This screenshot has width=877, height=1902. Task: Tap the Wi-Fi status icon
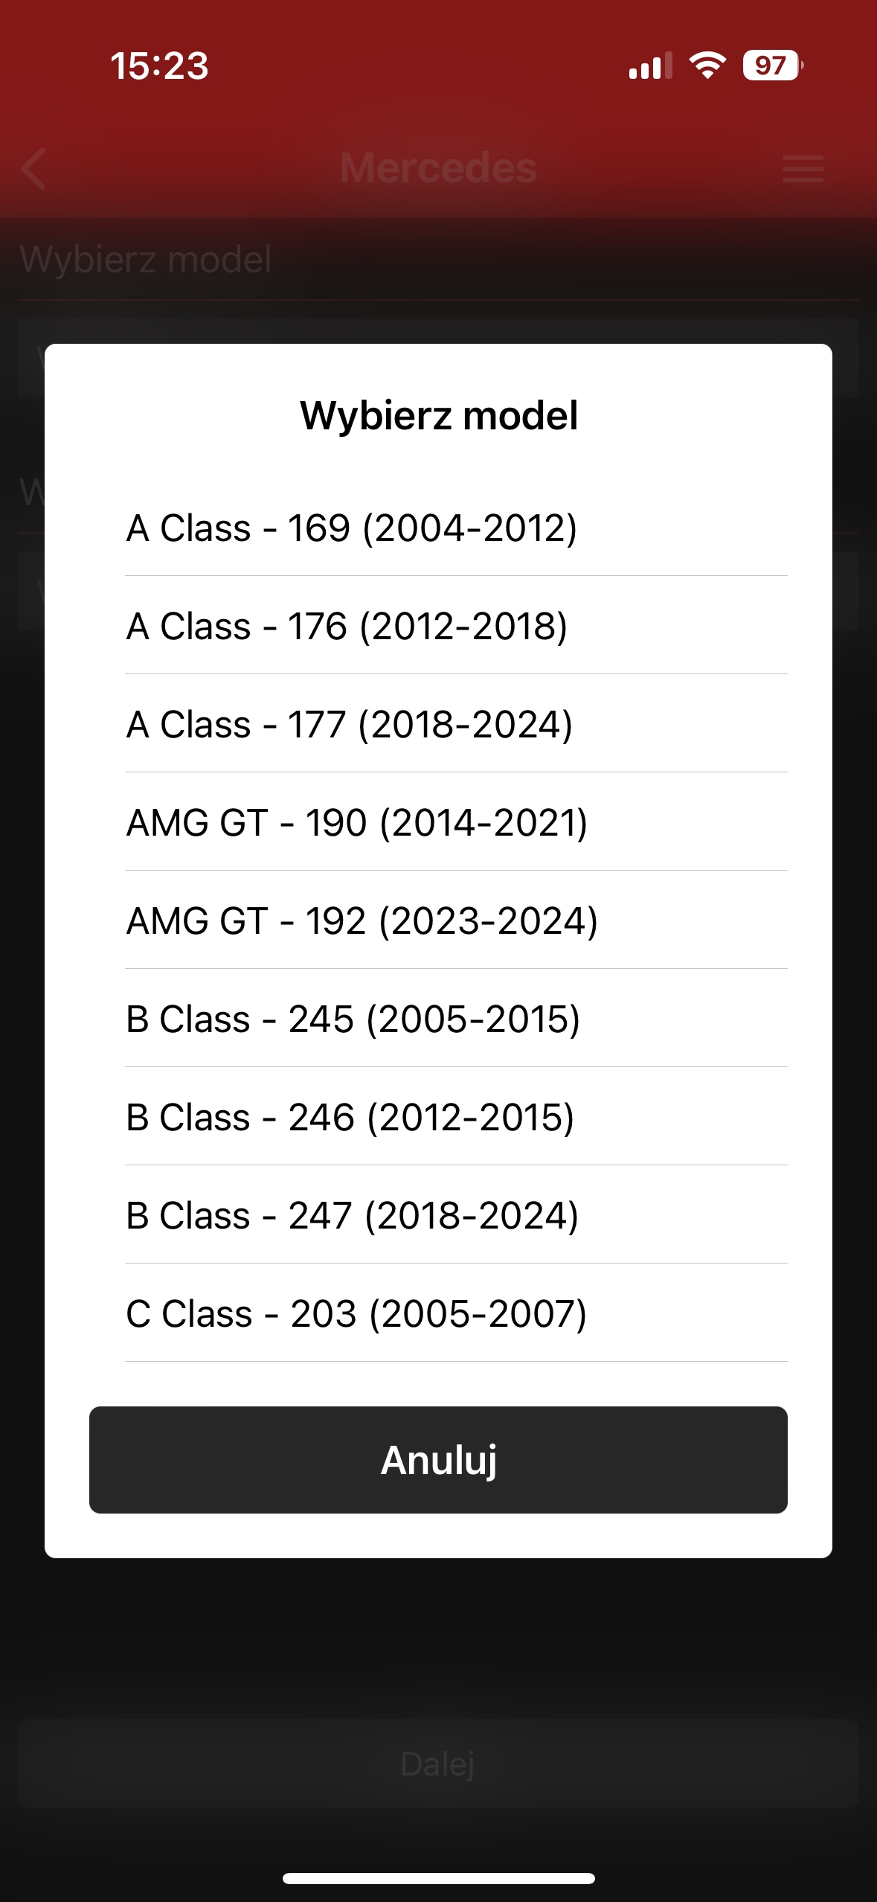707,65
